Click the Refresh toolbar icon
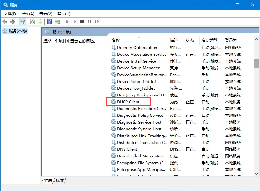This screenshot has height=191, width=260. click(x=33, y=22)
